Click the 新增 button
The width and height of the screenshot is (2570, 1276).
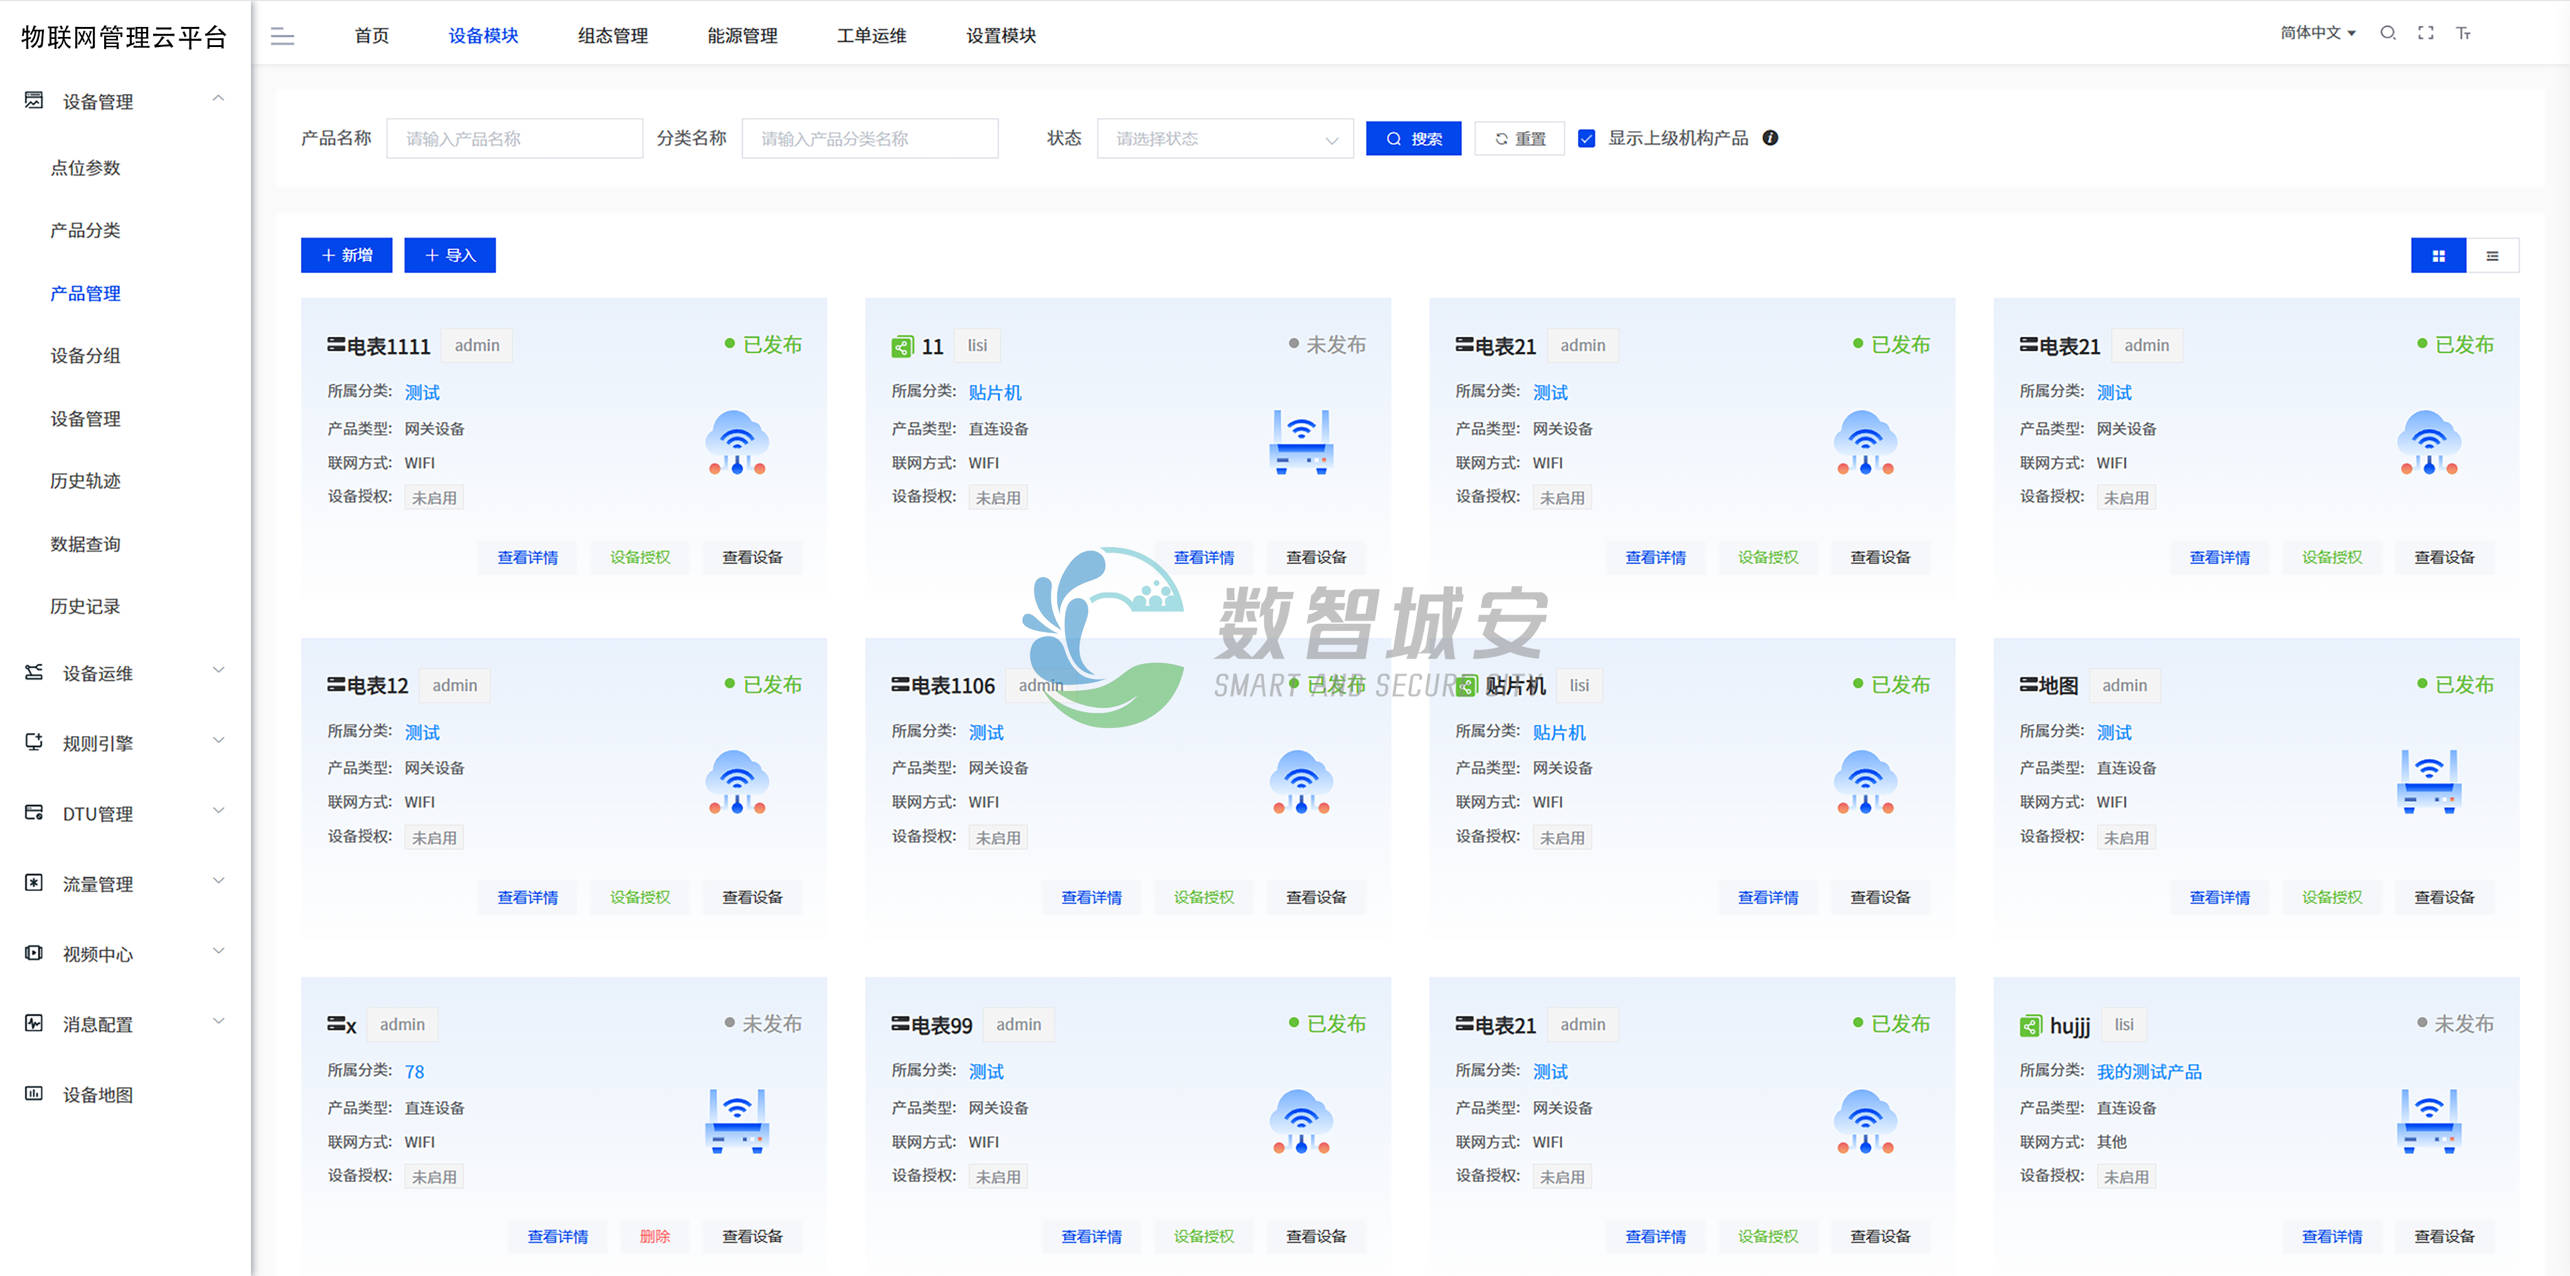[x=346, y=255]
